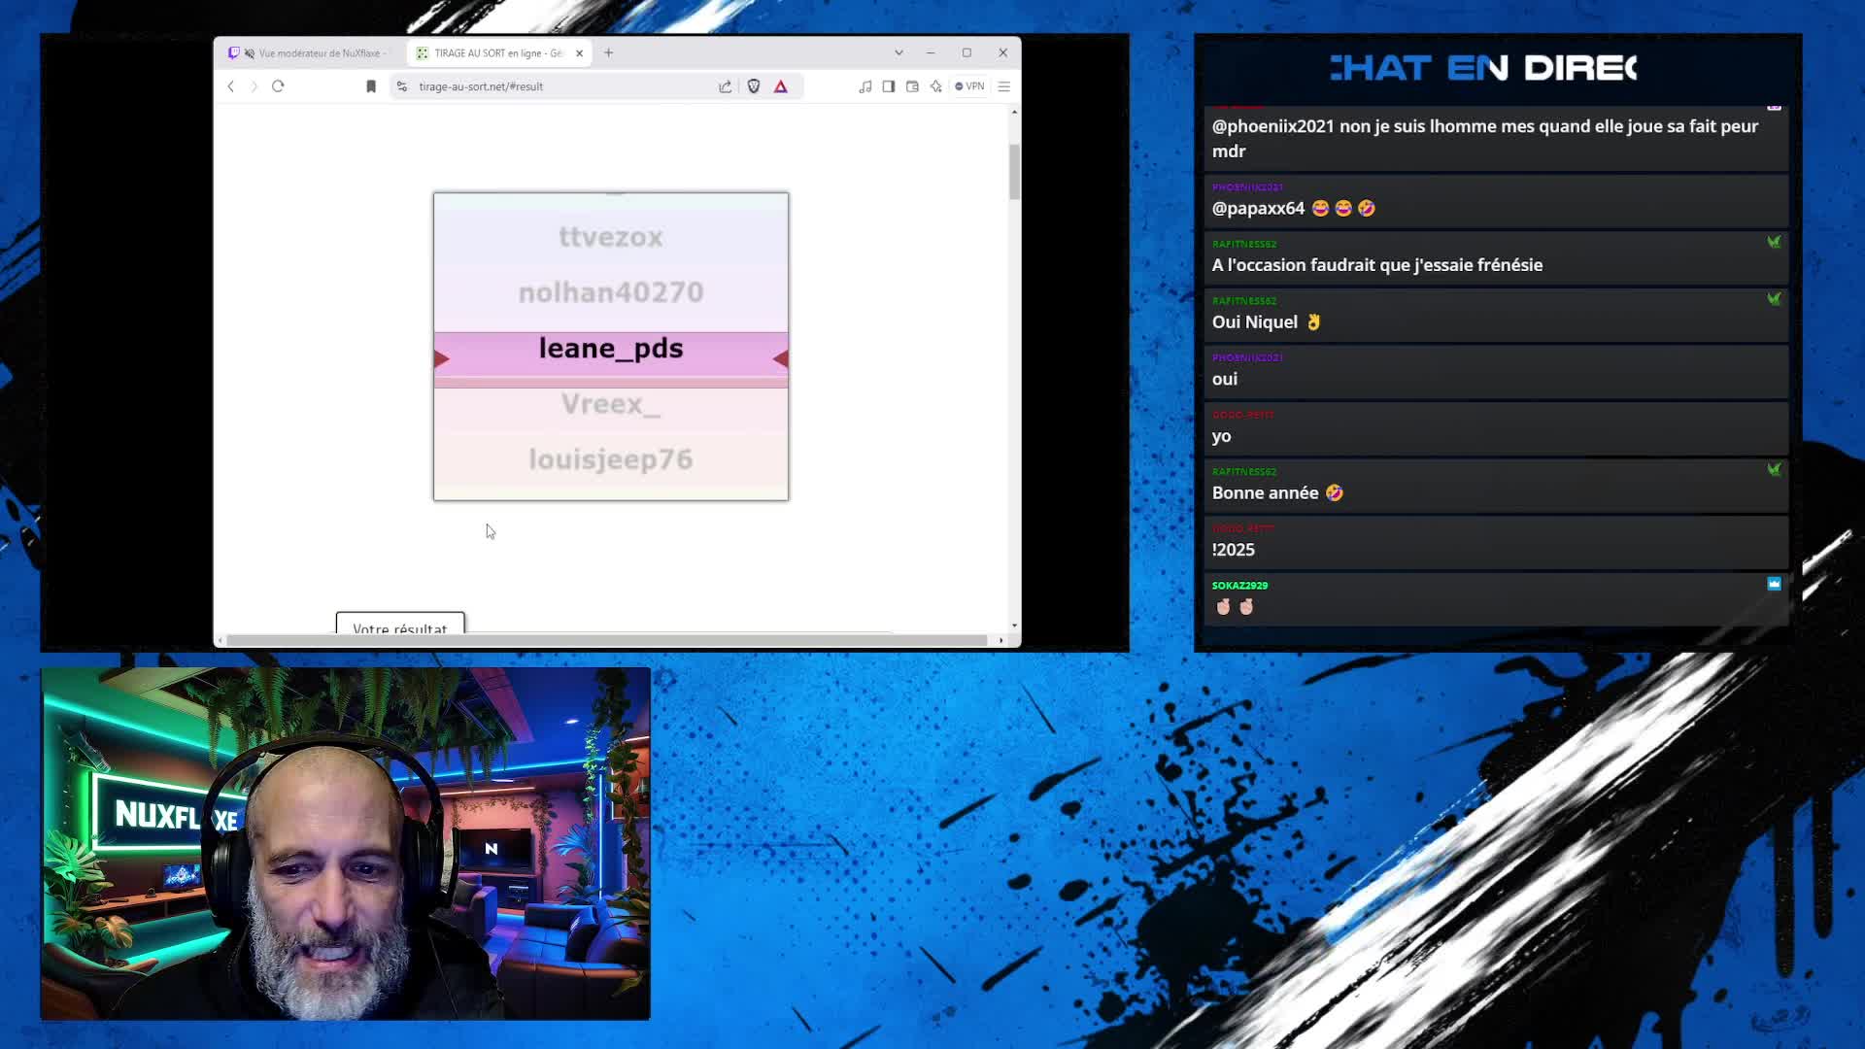This screenshot has height=1049, width=1865.
Task: Expand the tab search dropdown chevron
Action: point(899,53)
